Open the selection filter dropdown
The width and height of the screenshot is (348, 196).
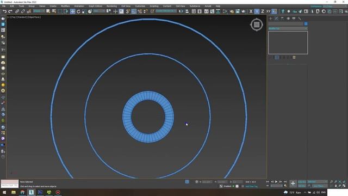point(39,11)
